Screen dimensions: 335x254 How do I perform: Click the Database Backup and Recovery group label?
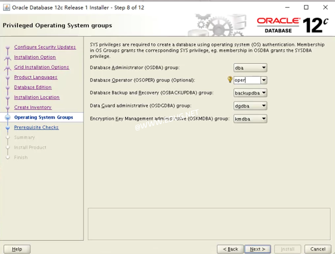pyautogui.click(x=152, y=93)
